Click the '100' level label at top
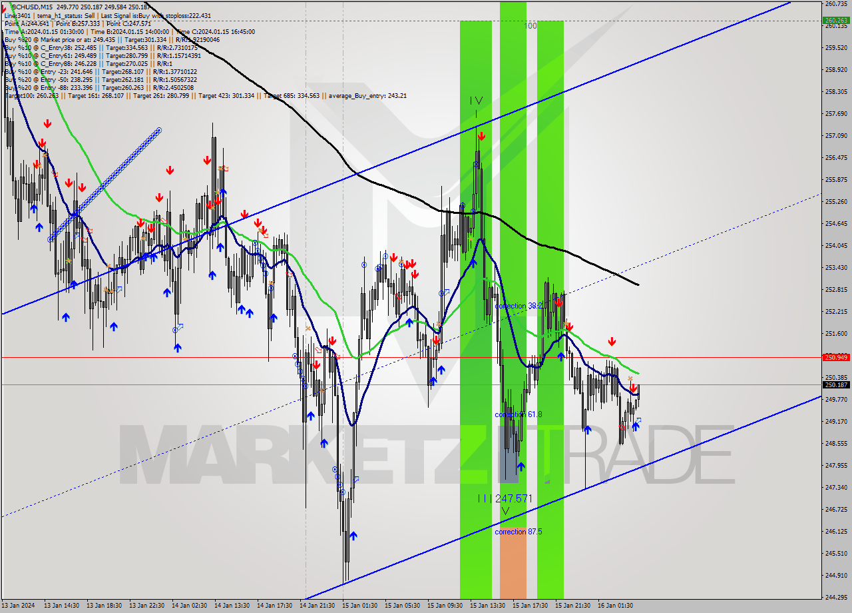Viewport: 852px width, 613px height. (x=531, y=26)
